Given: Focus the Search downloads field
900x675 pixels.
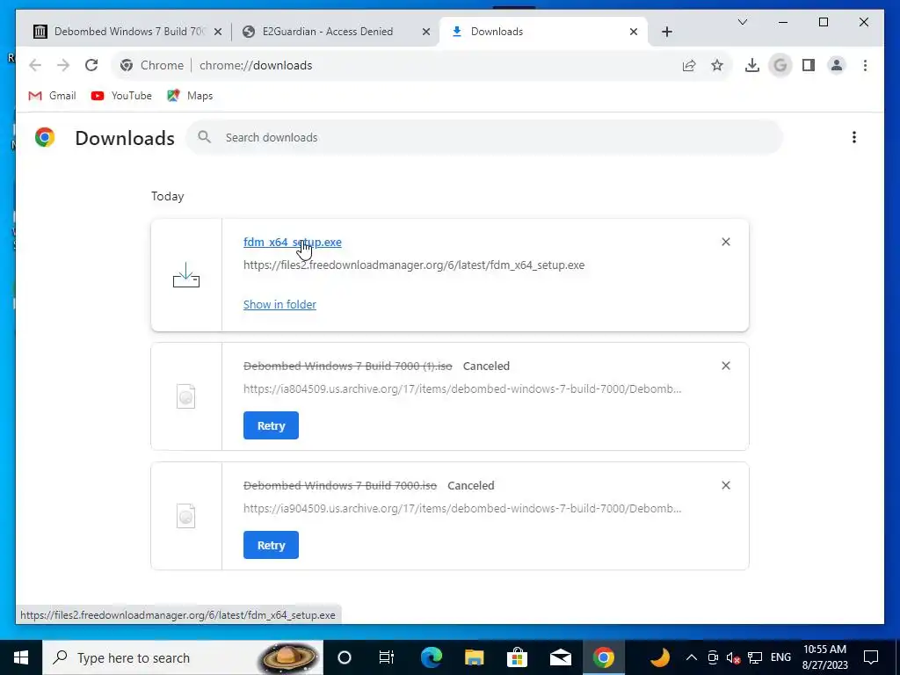Looking at the screenshot, I should click(485, 137).
